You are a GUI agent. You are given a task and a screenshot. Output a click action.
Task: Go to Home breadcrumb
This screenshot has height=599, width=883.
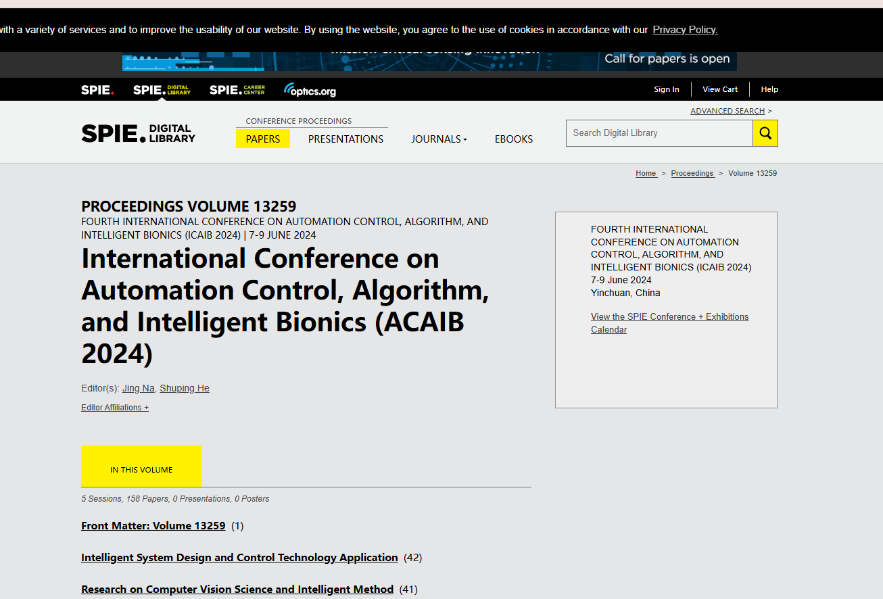[646, 173]
